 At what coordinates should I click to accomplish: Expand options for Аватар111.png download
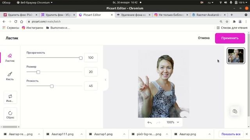click(x=82, y=134)
